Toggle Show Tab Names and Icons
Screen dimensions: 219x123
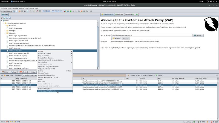[x=40, y=11]
